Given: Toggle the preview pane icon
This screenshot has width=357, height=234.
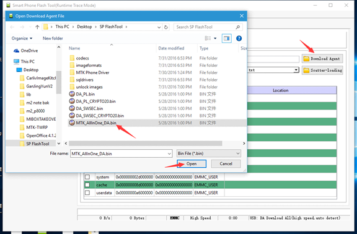Looking at the screenshot, I should pos(227,38).
